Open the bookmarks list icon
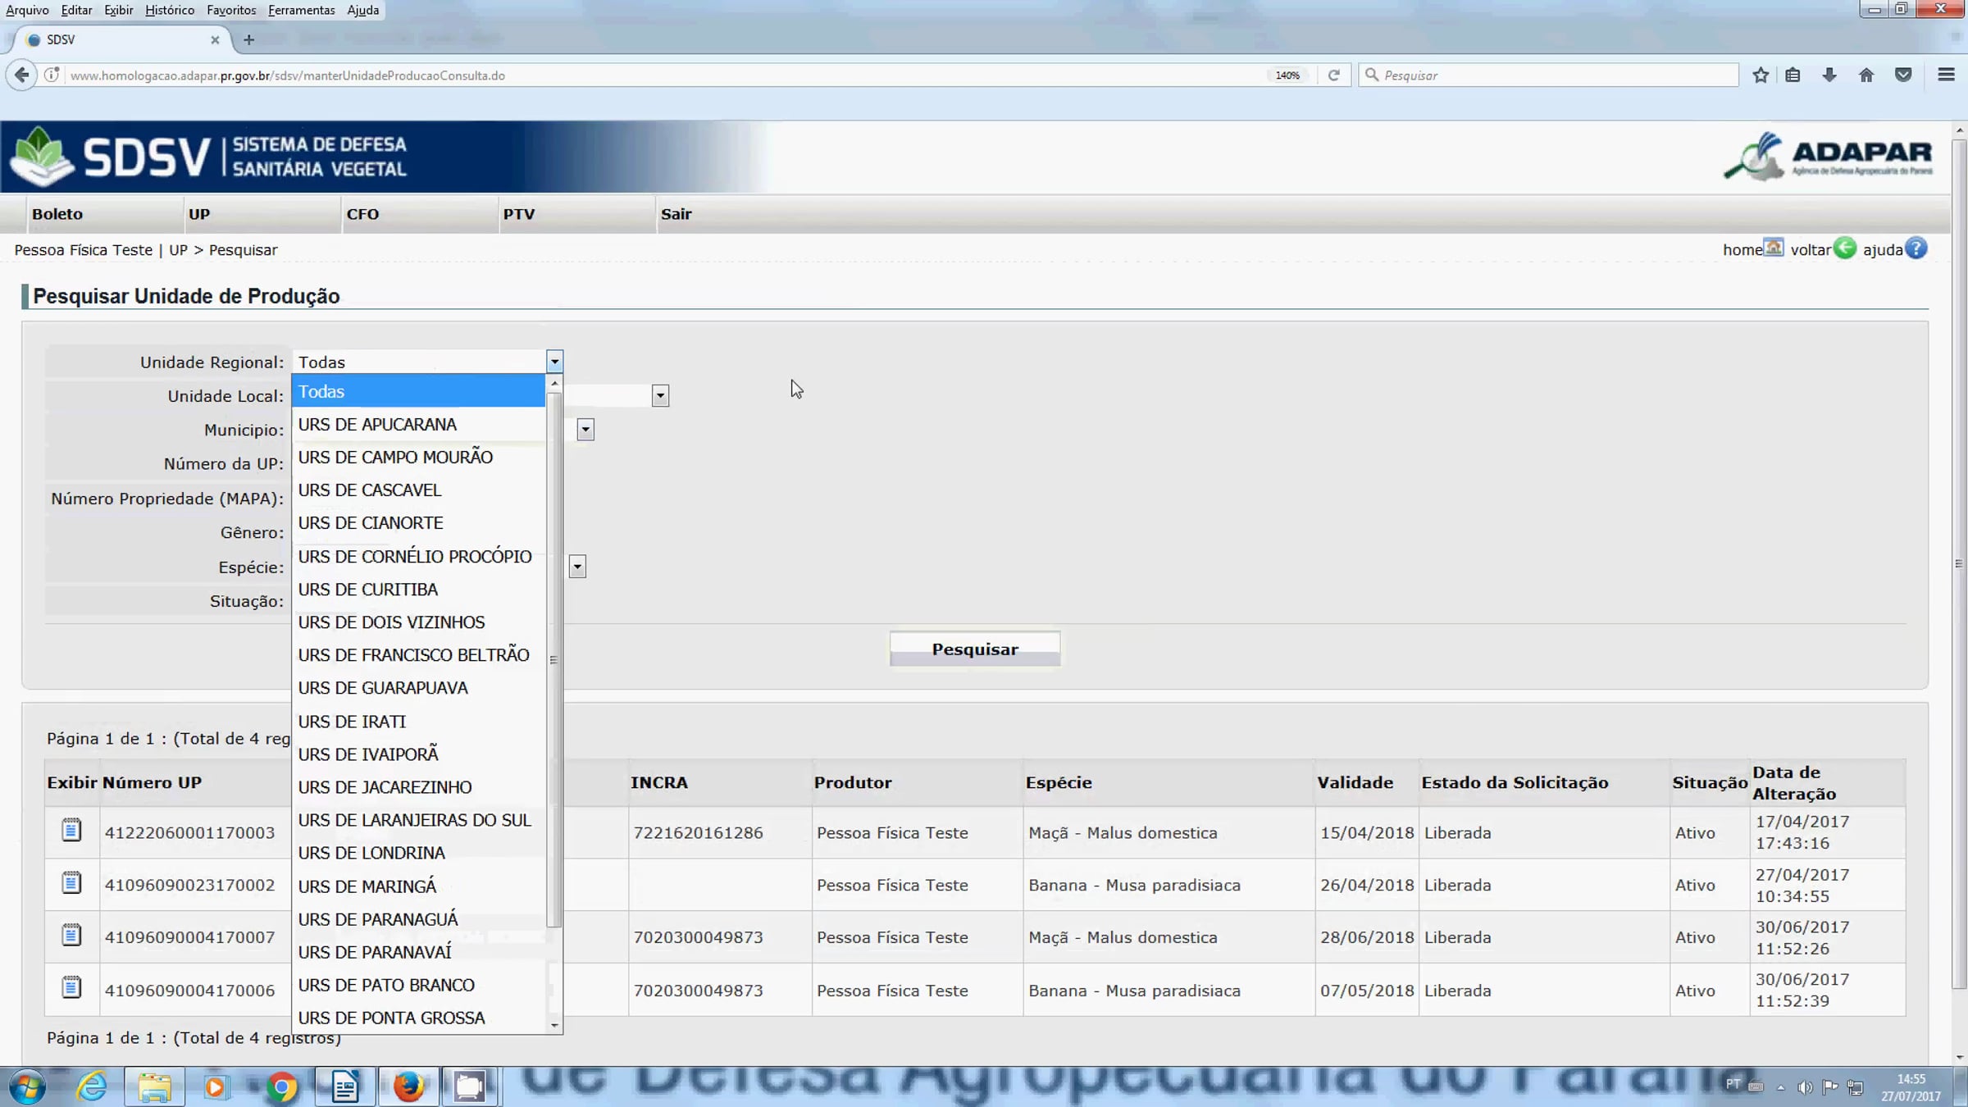The image size is (1968, 1107). click(1793, 75)
